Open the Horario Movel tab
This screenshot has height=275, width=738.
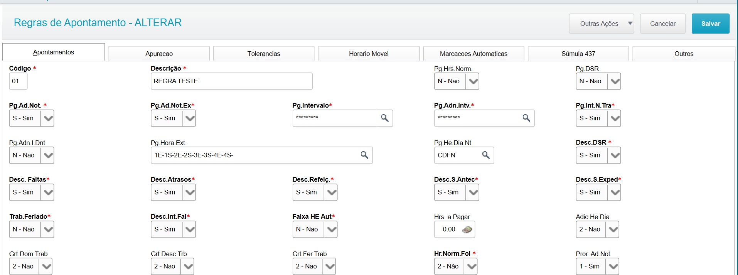point(369,54)
